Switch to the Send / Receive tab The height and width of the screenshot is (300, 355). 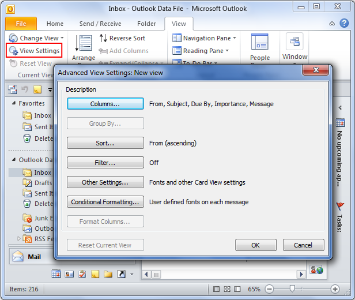coord(100,24)
